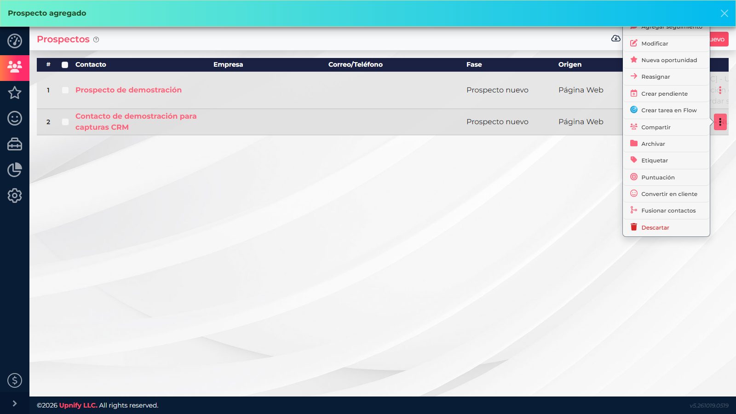Open Prospecto de demostración contact link
Viewport: 736px width, 414px height.
pos(128,90)
